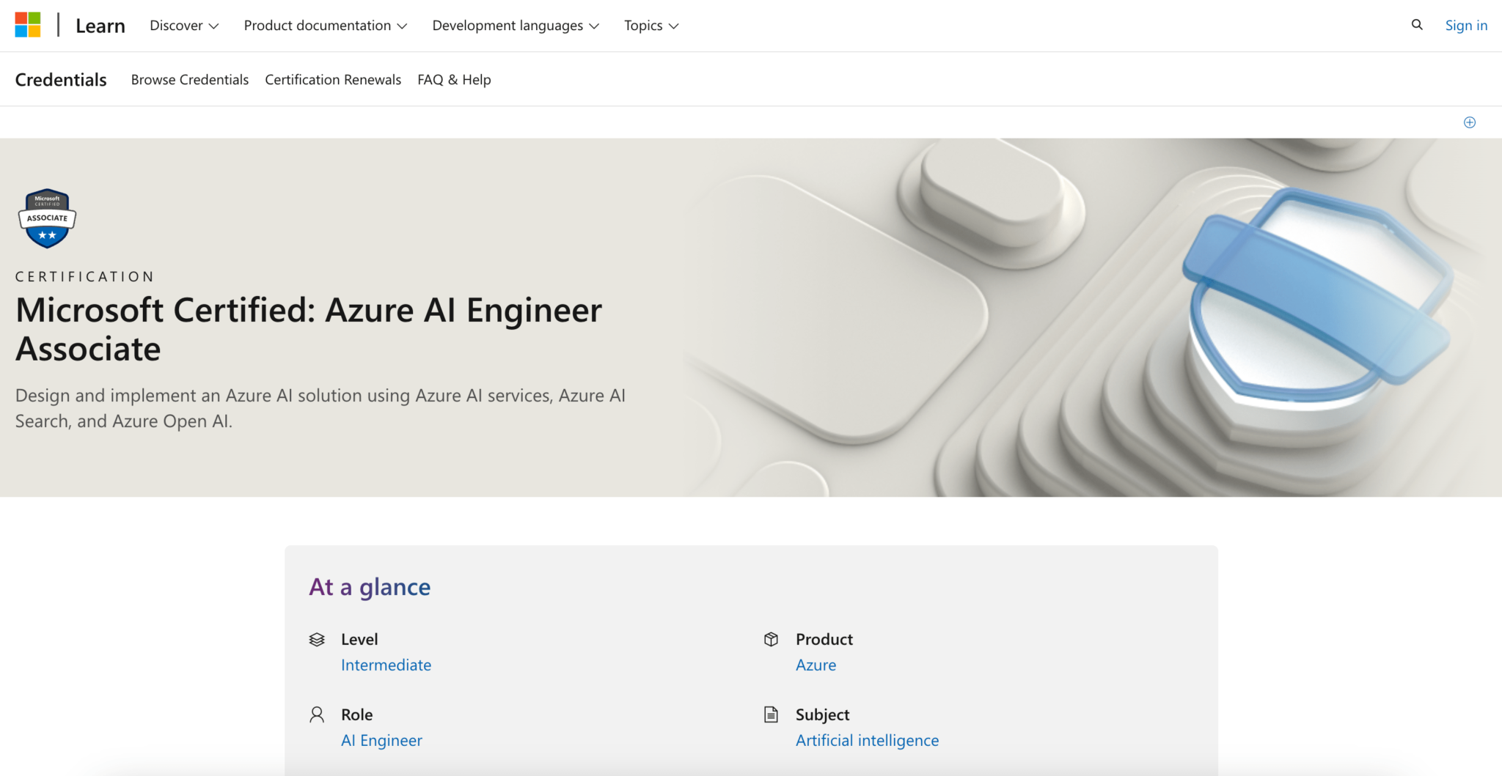Follow the Intermediate level link
Viewport: 1502px width, 776px height.
click(386, 665)
